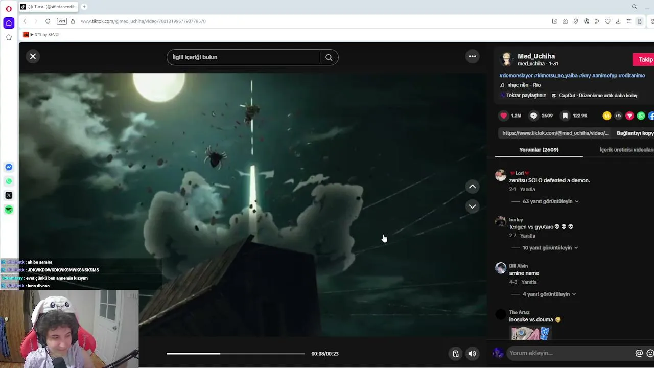Open downloads from the browser toolbar

point(618,21)
